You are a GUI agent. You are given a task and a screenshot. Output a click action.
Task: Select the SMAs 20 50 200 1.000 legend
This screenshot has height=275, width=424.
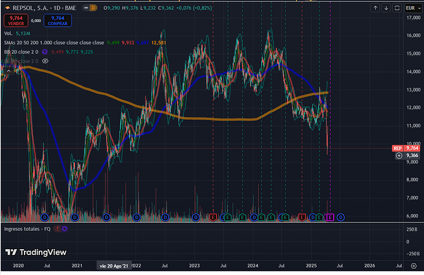pos(54,43)
